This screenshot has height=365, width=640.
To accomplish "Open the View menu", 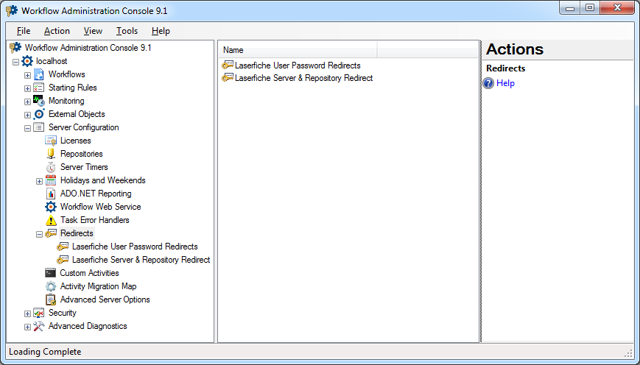I will [93, 31].
